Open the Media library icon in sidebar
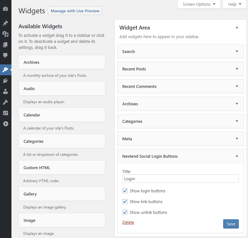This screenshot has height=238, width=248. tap(5, 34)
